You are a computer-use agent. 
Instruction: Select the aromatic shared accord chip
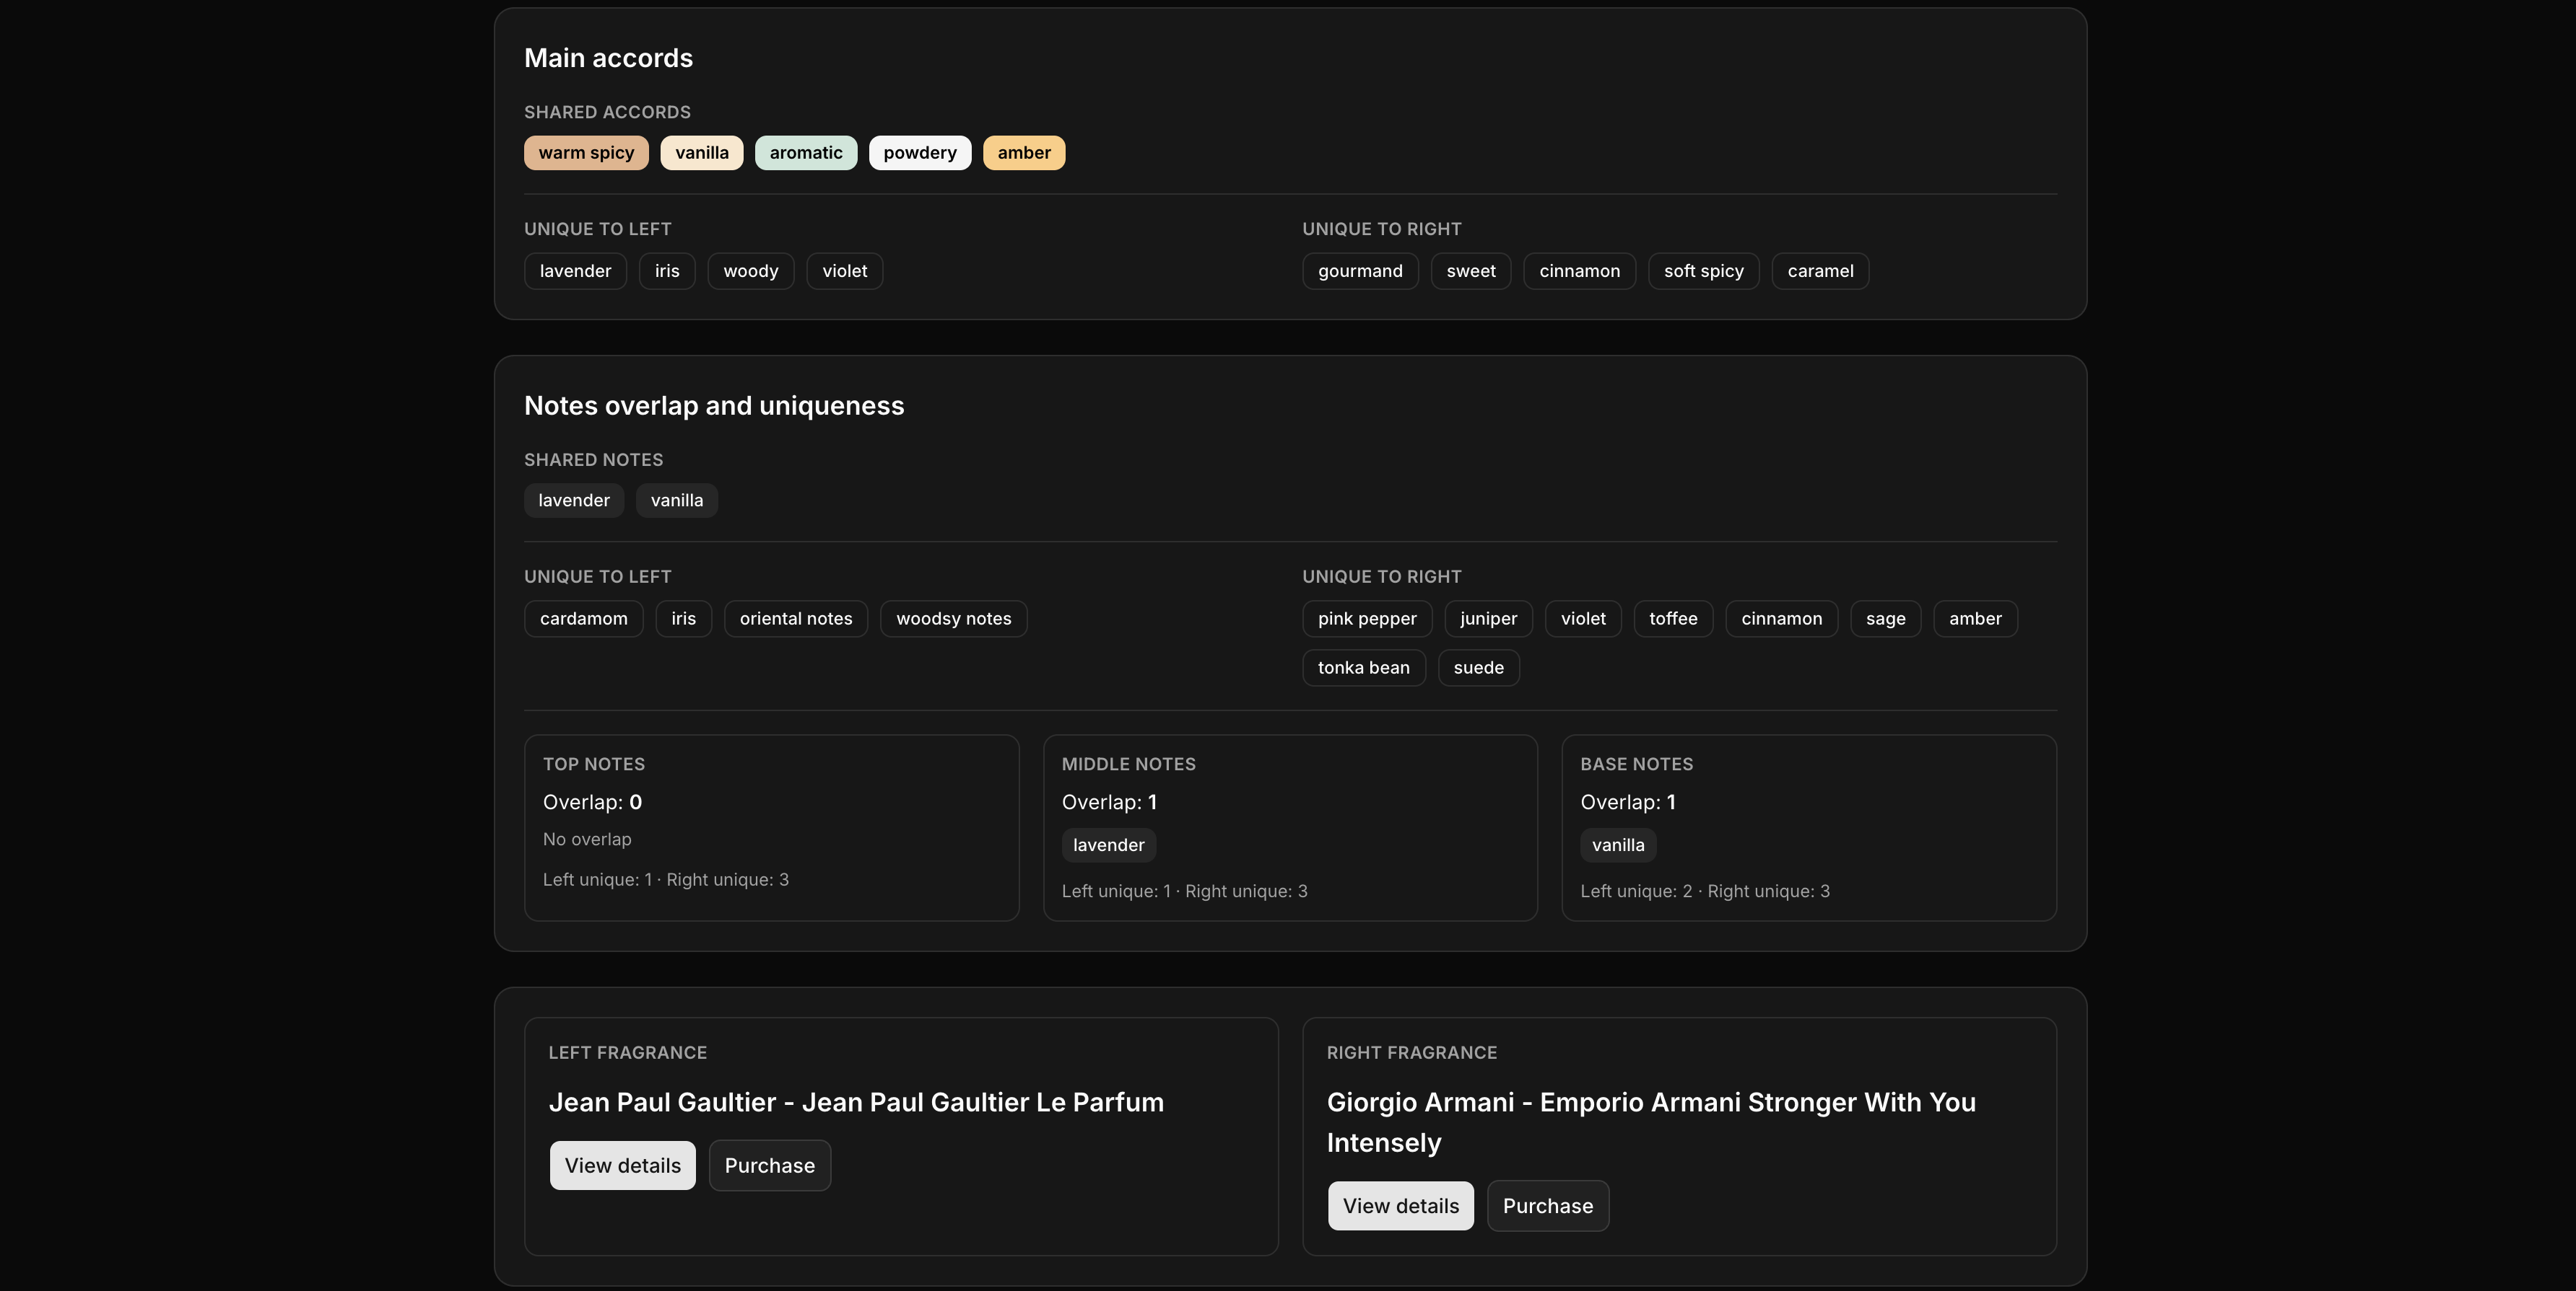click(x=805, y=153)
